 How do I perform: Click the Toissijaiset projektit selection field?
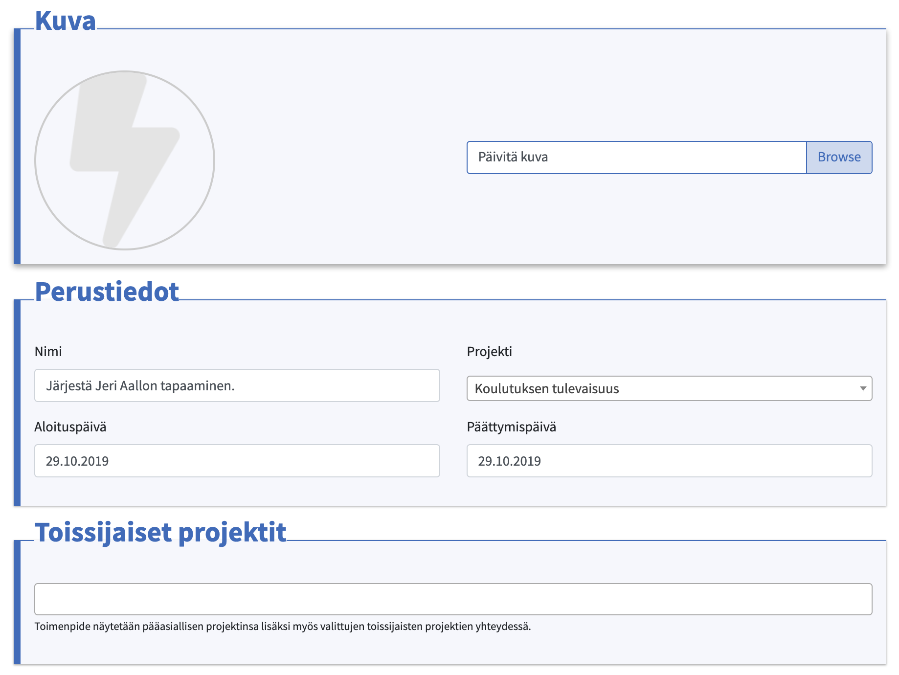tap(453, 599)
